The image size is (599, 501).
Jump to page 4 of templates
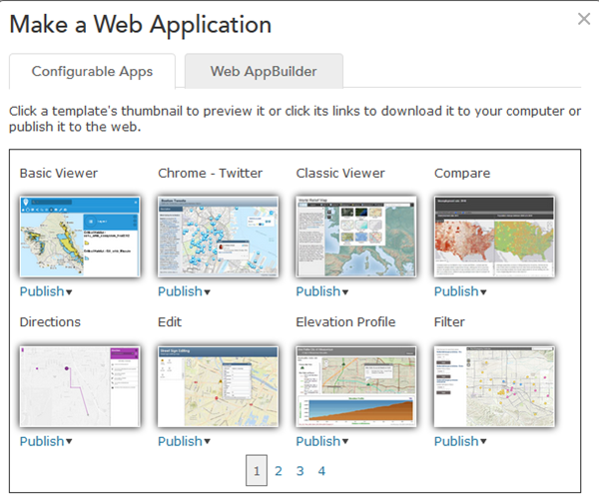[x=321, y=471]
